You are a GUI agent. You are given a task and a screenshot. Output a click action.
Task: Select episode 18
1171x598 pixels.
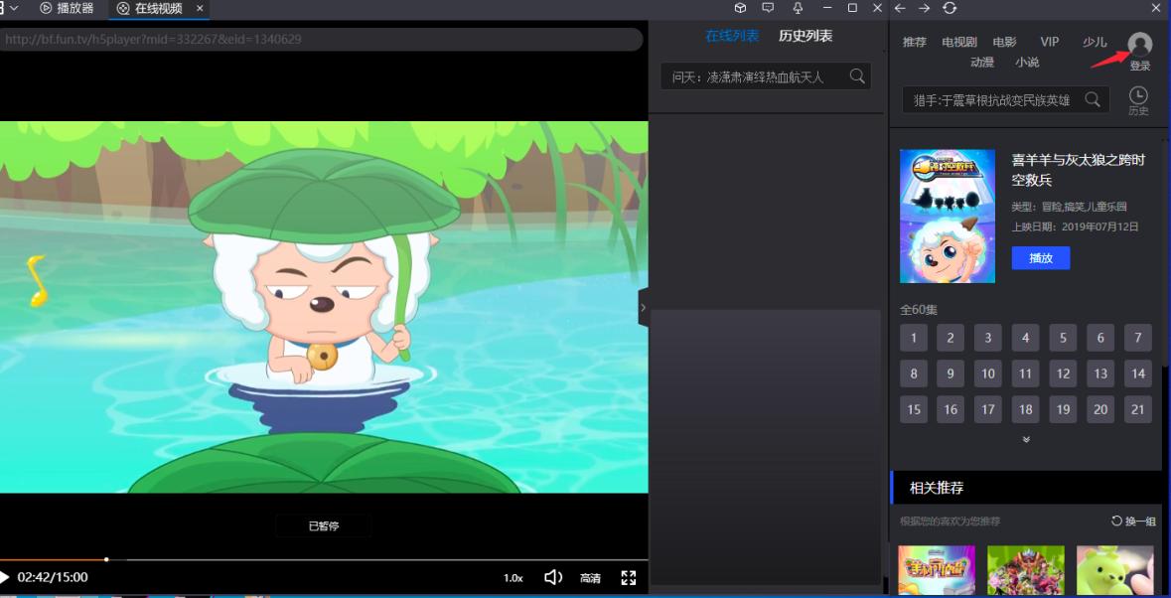1025,410
